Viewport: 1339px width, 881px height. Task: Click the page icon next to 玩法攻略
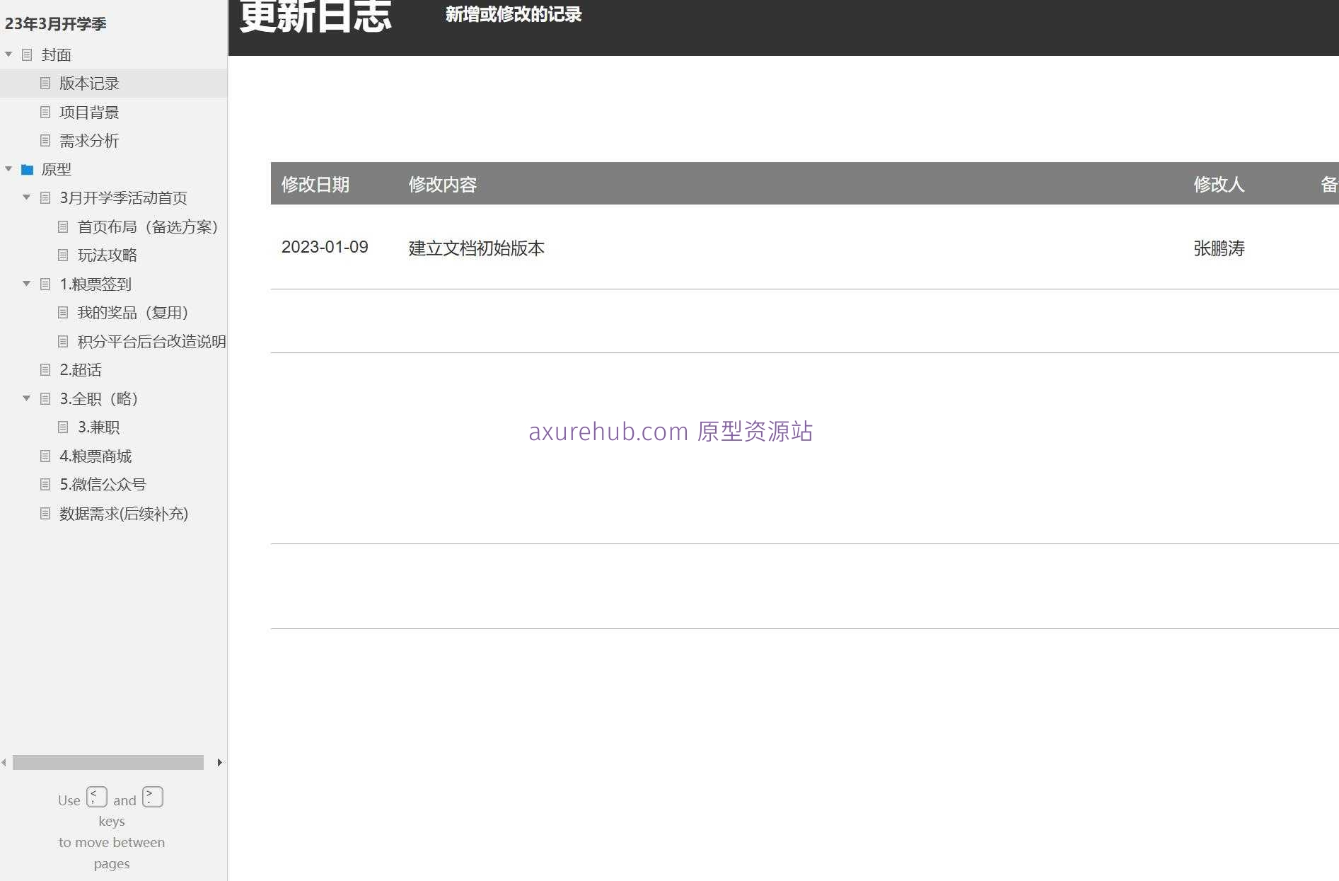(63, 255)
